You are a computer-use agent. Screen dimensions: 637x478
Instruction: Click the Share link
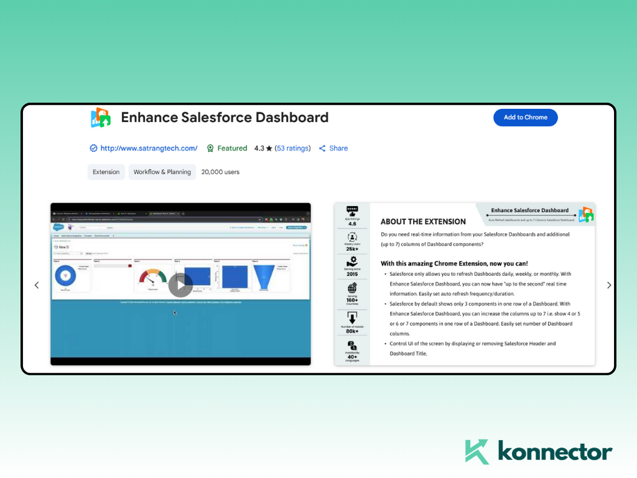click(x=338, y=148)
